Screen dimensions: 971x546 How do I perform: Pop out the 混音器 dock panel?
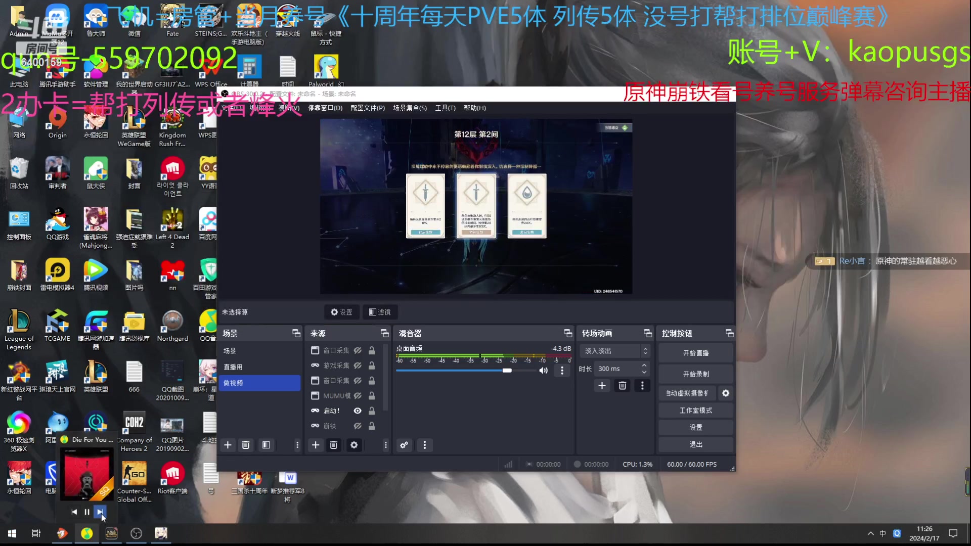(568, 333)
